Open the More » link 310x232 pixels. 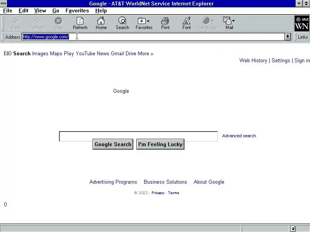click(146, 54)
